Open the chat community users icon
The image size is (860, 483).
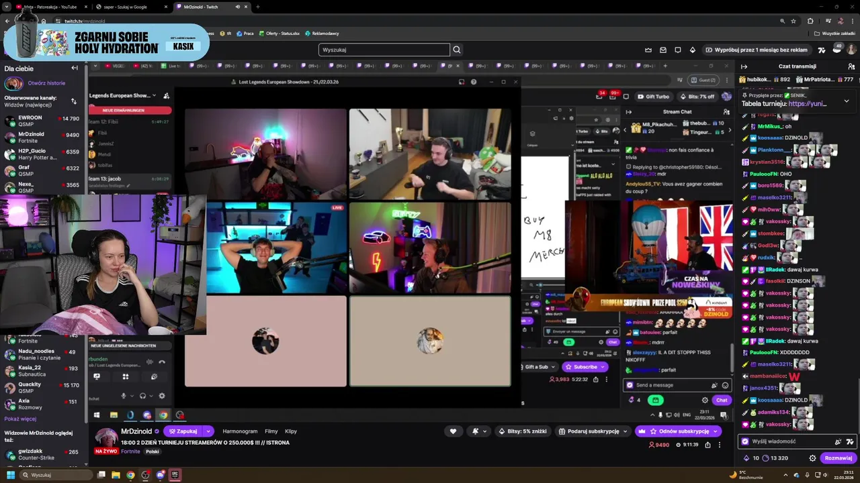(x=851, y=66)
